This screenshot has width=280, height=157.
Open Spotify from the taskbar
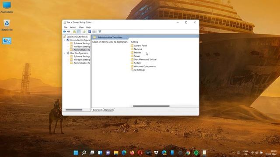[196, 153]
